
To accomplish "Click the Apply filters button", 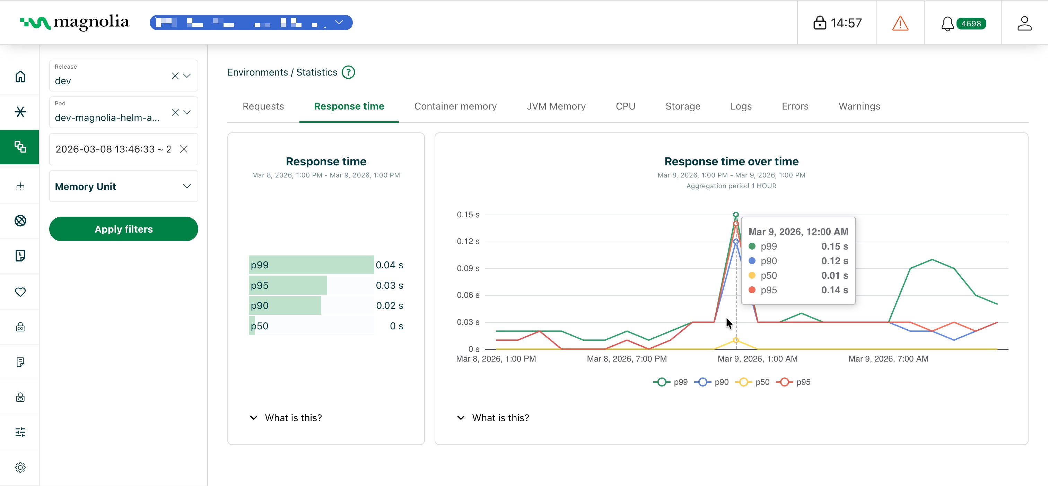I will tap(124, 229).
